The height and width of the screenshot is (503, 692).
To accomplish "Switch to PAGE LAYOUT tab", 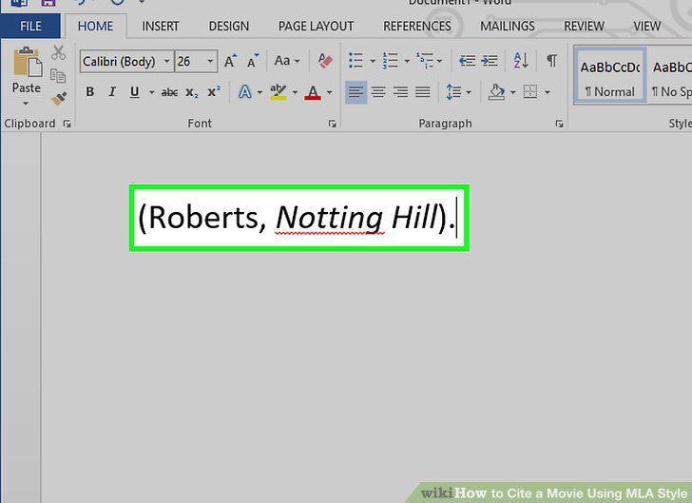I will coord(316,26).
